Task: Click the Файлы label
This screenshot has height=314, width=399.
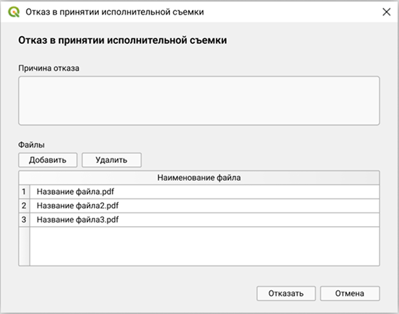Action: (x=31, y=145)
